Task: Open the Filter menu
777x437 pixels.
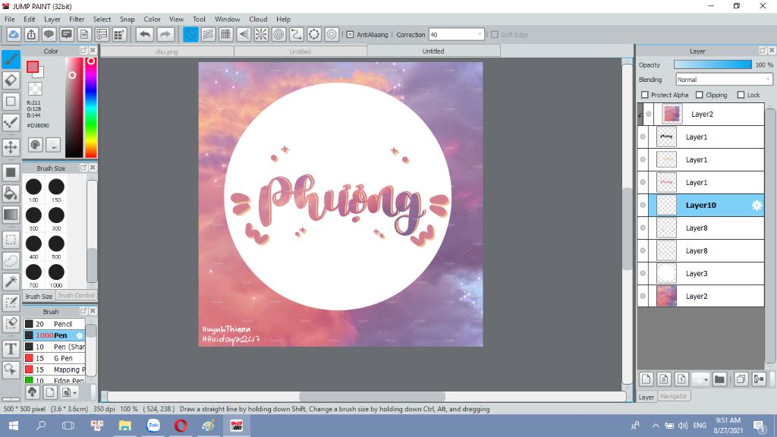Action: (x=77, y=19)
